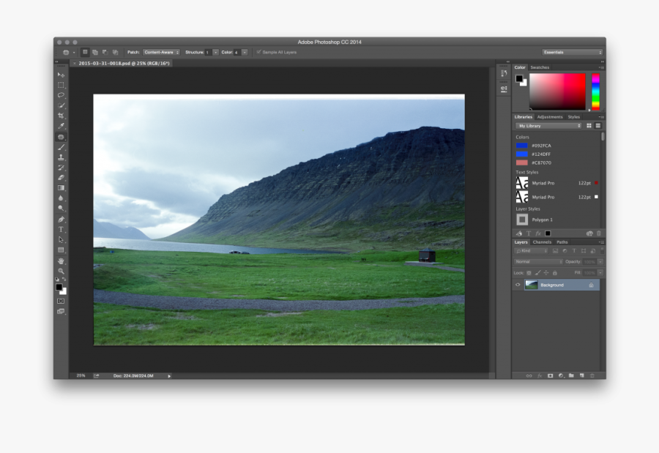Viewport: 659px width, 453px height.
Task: Apply the #C87070 library color
Action: (521, 162)
